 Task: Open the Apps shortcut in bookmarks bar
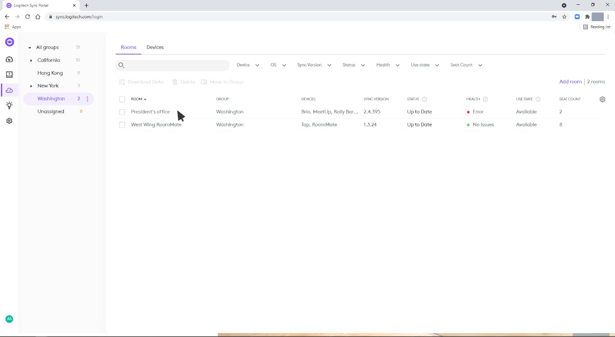[13, 27]
